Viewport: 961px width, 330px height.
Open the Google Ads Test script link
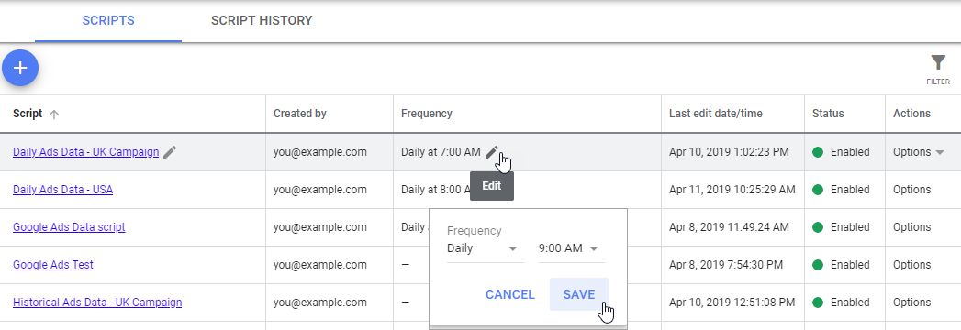52,265
